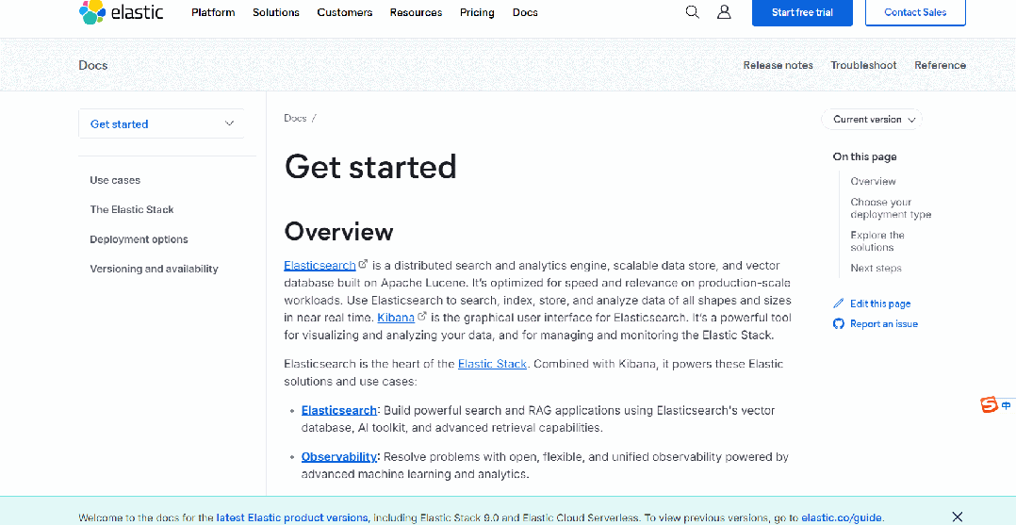This screenshot has height=525, width=1016.
Task: Click the Sogou input method icon
Action: click(x=989, y=405)
